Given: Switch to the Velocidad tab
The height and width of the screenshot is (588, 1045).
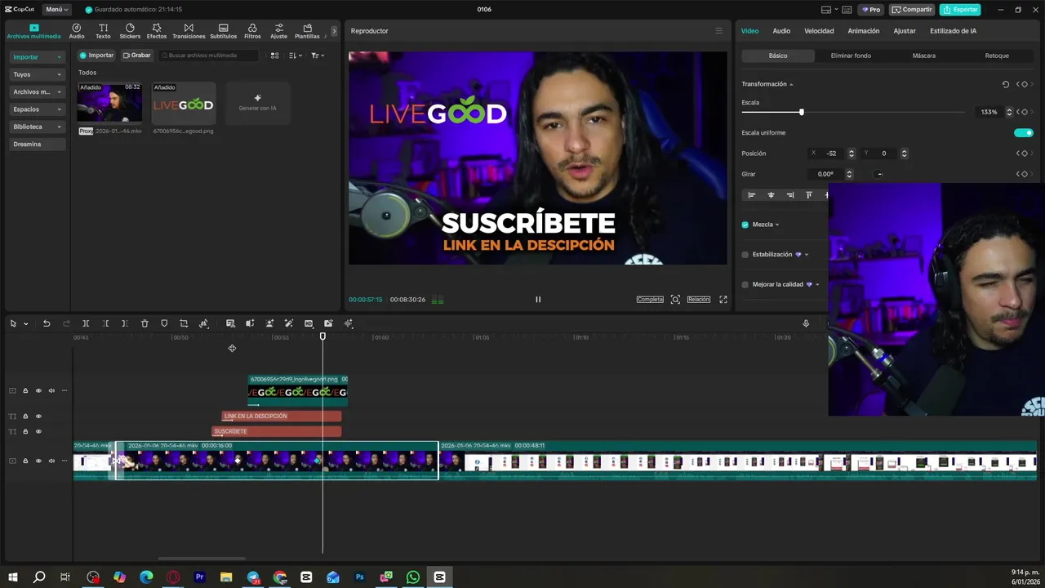Looking at the screenshot, I should point(819,31).
